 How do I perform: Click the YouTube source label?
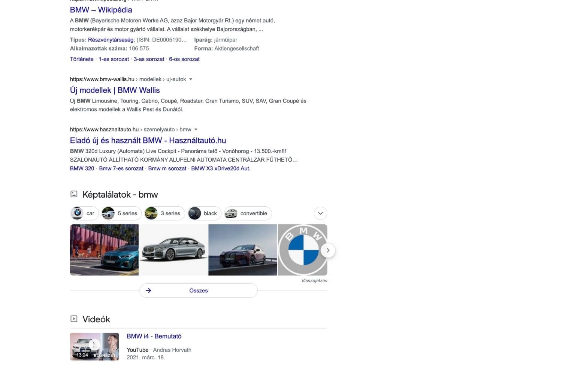pyautogui.click(x=138, y=350)
